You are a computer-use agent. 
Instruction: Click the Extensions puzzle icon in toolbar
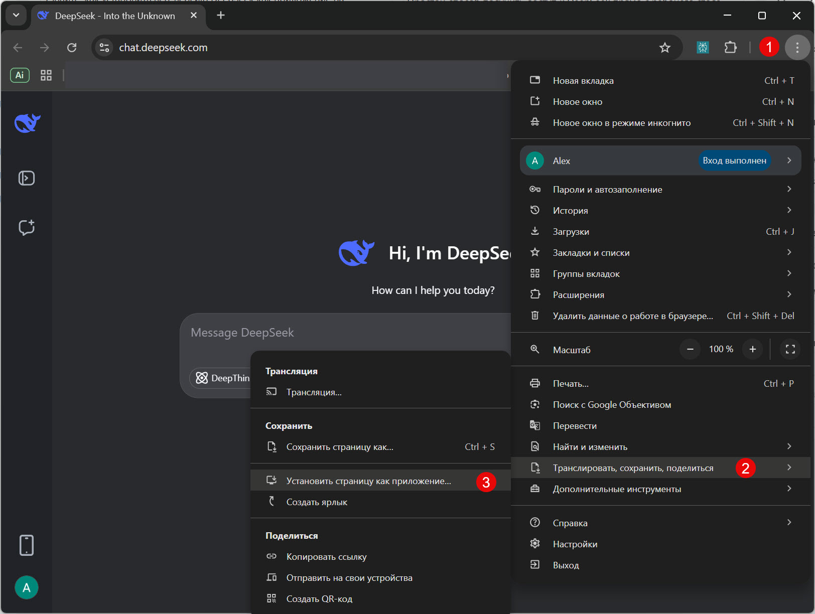731,48
